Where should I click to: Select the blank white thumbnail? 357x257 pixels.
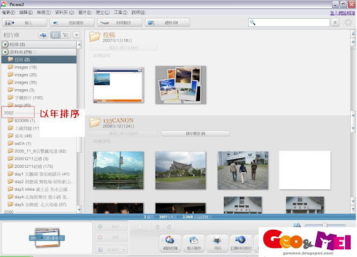pos(305,170)
